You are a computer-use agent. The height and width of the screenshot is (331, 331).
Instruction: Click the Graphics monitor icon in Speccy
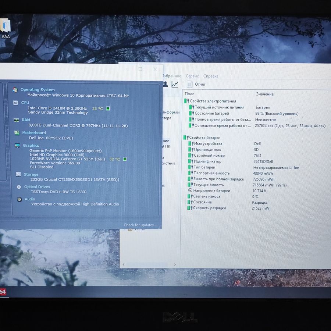[17, 145]
